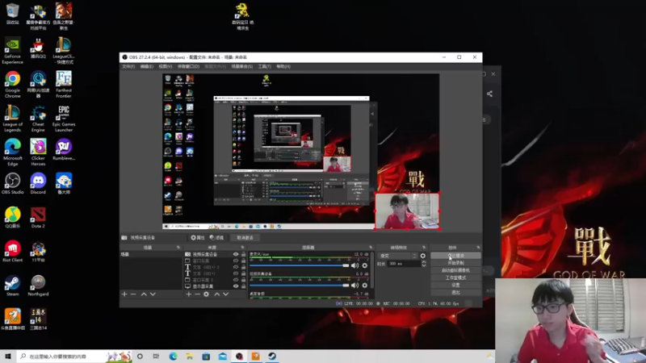Click audio mixer vertical scrollbar
The image size is (646, 363).
coord(372,272)
